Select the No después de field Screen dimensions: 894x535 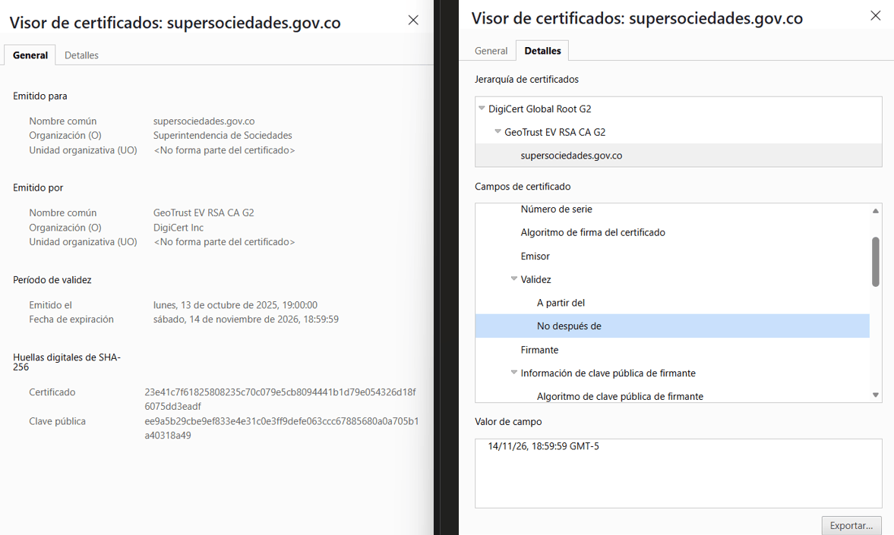coord(569,326)
